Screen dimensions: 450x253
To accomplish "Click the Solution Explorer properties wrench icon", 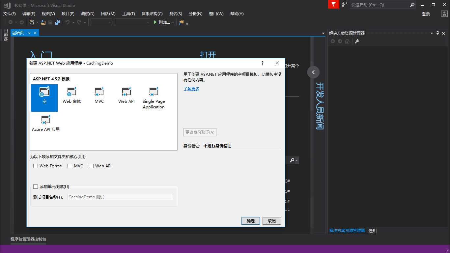I will pos(357,41).
